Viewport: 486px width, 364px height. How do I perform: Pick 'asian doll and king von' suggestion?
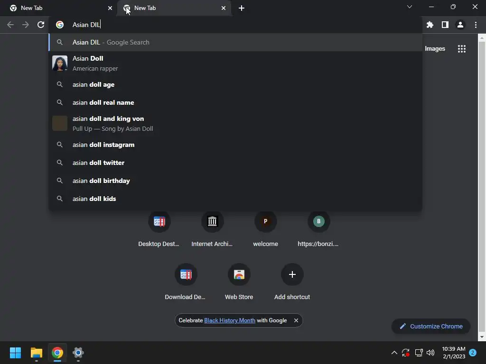[x=235, y=123]
